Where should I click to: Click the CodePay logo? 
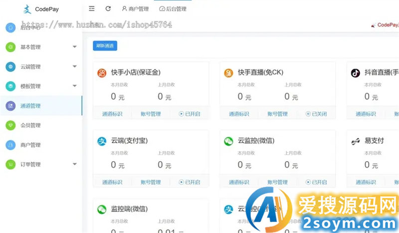pos(41,9)
